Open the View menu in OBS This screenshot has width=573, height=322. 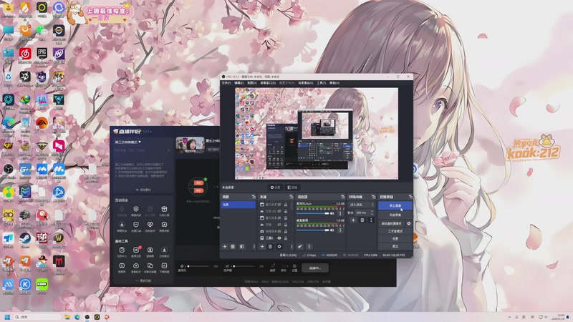click(252, 83)
